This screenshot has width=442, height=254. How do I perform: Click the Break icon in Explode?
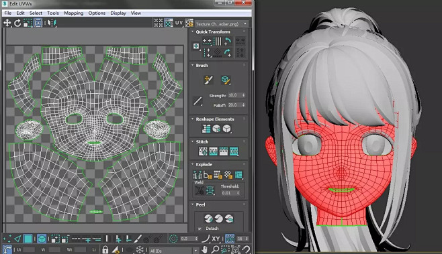click(x=197, y=175)
